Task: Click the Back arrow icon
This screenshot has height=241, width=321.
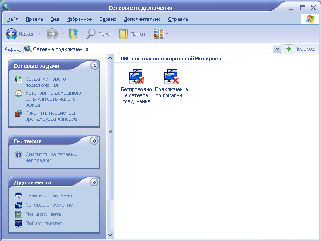Action: coord(12,34)
